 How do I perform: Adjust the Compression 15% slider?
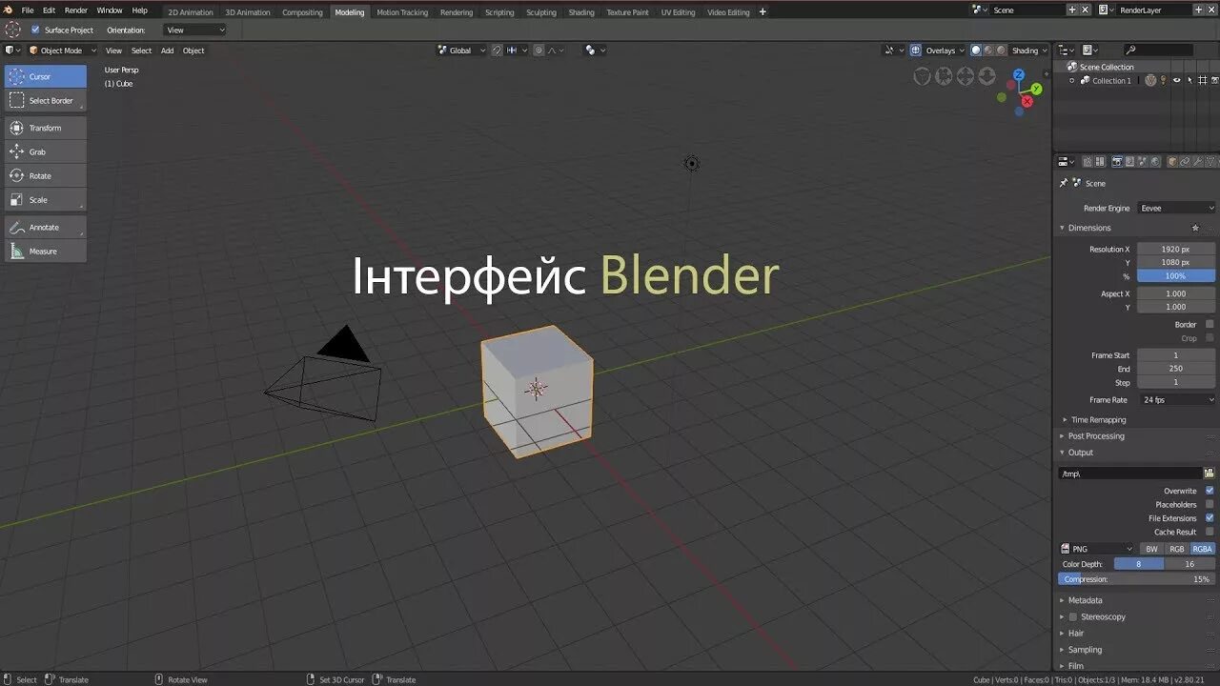1137,579
